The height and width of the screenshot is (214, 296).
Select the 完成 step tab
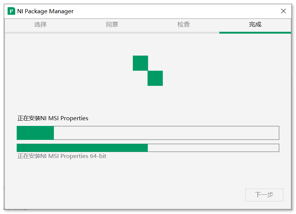[x=255, y=25]
